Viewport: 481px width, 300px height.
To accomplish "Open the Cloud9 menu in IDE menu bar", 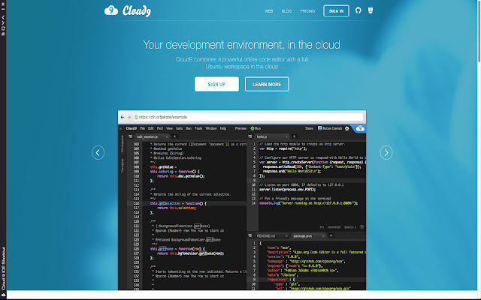I will pos(132,128).
